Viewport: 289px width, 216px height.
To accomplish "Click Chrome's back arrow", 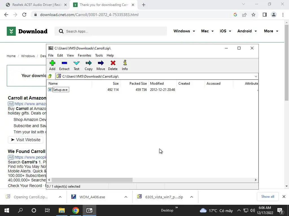I will coord(6,15).
